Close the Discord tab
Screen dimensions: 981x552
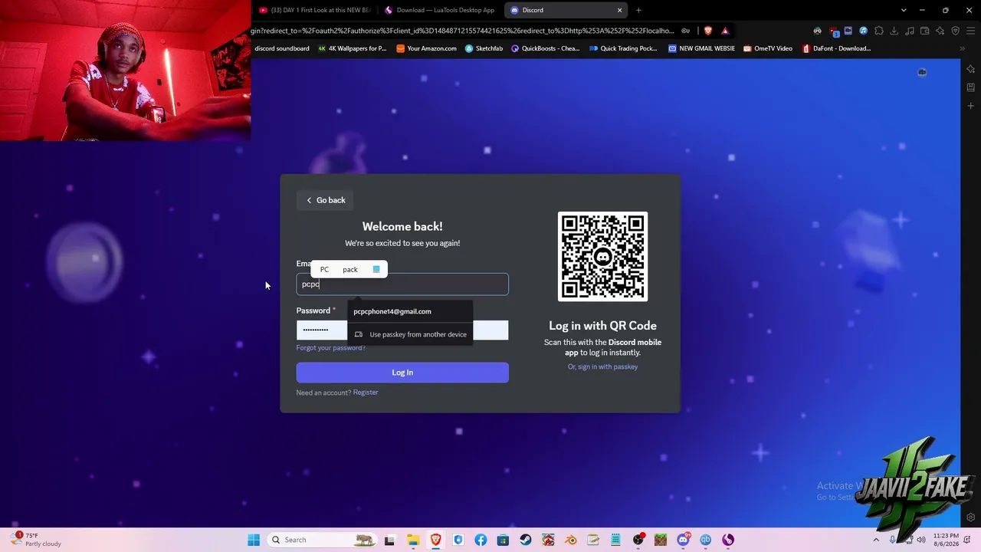(619, 10)
